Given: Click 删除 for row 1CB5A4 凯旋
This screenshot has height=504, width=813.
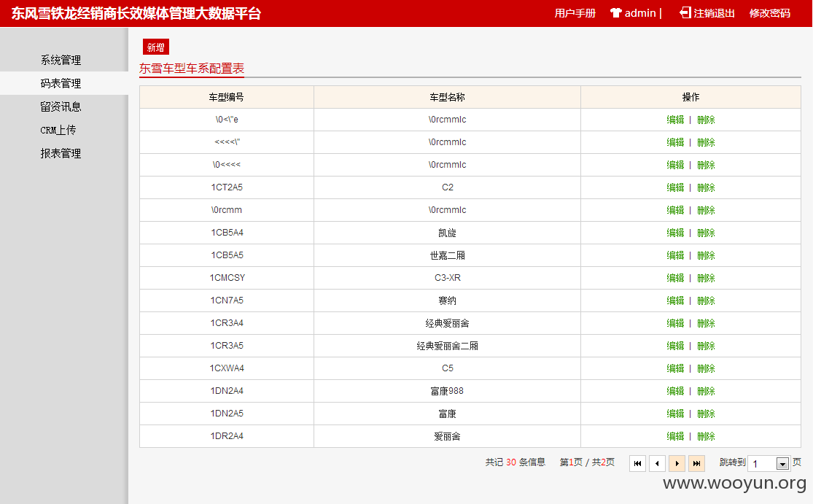Looking at the screenshot, I should (x=706, y=233).
